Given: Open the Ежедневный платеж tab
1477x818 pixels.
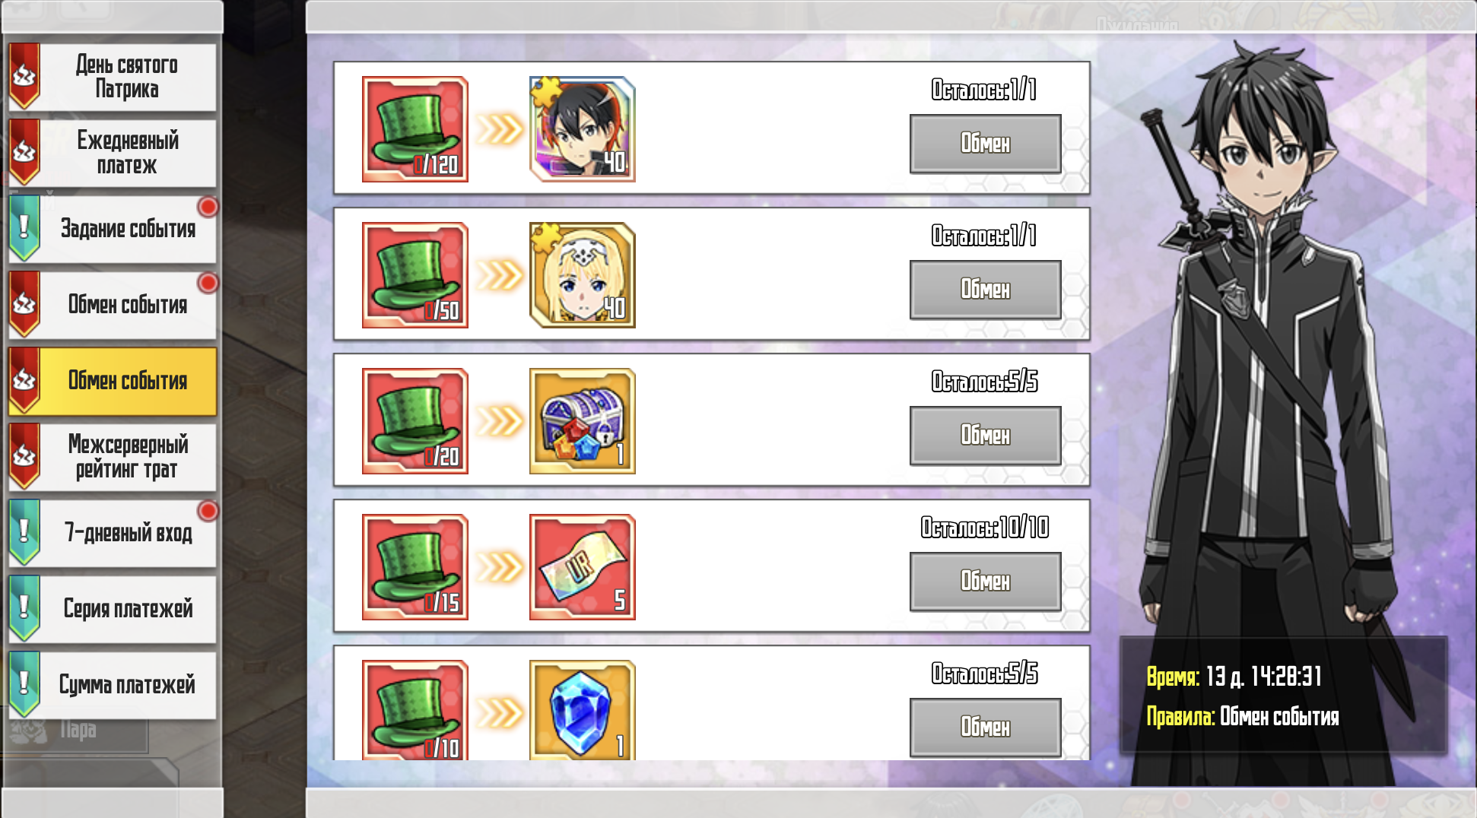Looking at the screenshot, I should coord(113,153).
